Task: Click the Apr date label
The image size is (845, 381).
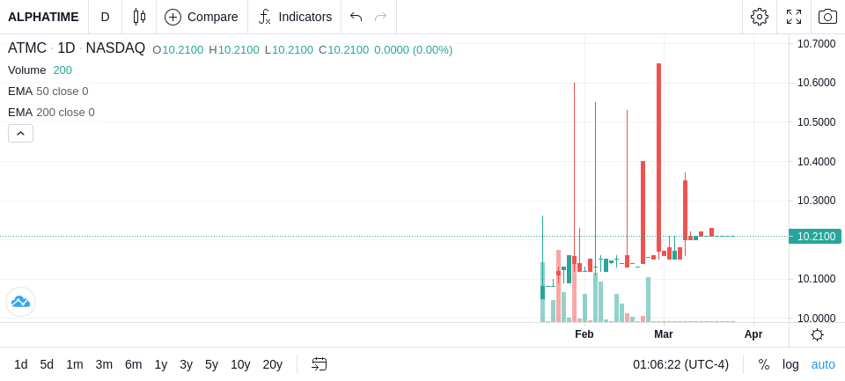Action: tap(753, 334)
